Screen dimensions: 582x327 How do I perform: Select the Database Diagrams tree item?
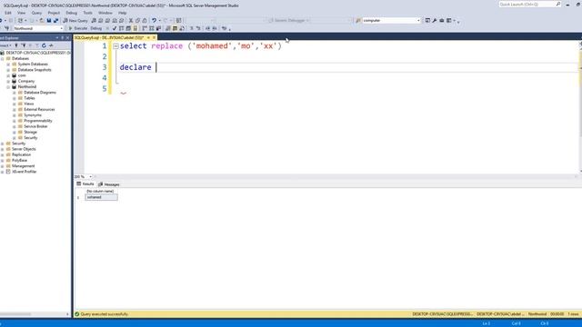point(40,93)
